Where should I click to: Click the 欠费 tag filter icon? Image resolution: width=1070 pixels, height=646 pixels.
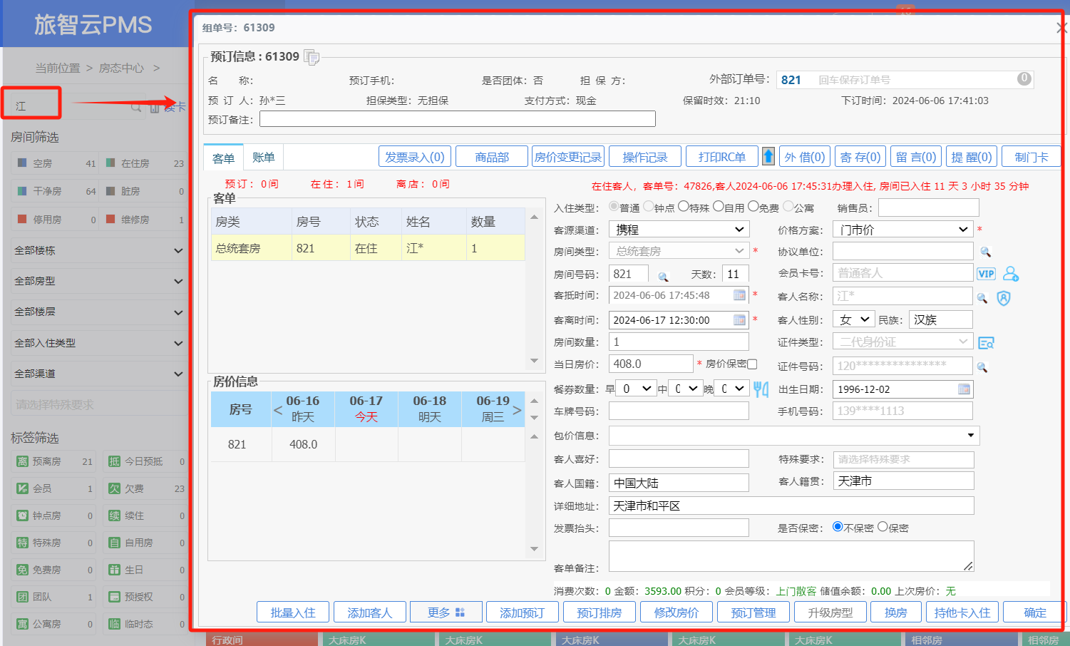(x=114, y=488)
